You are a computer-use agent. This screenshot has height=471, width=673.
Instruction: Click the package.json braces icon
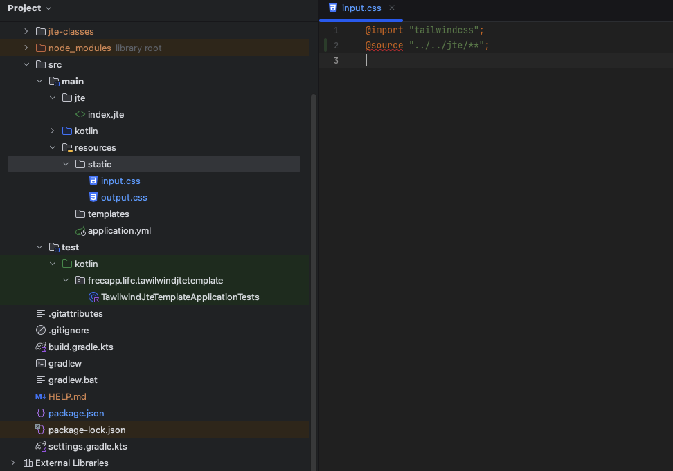tap(41, 413)
